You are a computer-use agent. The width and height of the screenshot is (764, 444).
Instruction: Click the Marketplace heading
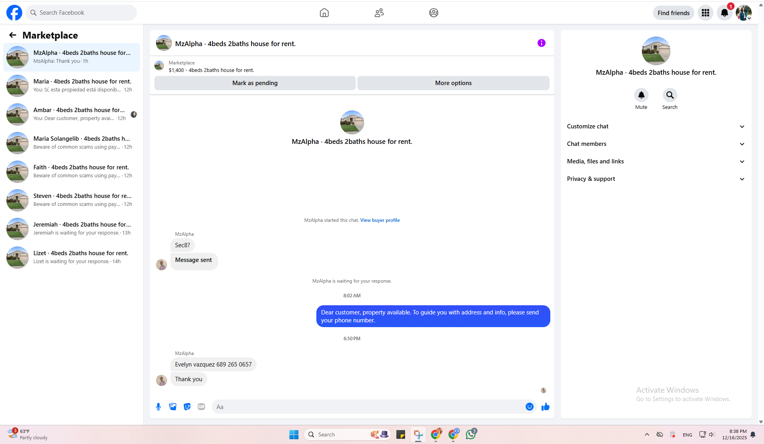tap(50, 35)
